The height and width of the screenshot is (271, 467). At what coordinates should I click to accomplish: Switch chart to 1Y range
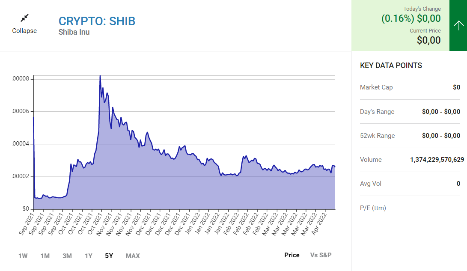(x=89, y=256)
